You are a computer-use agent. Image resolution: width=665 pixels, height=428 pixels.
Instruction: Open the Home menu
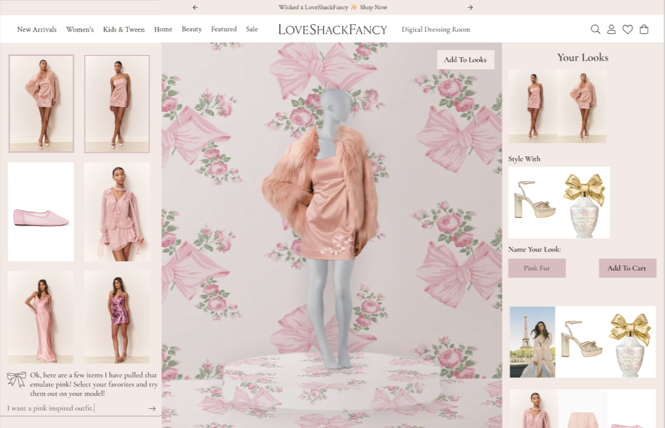tap(163, 29)
